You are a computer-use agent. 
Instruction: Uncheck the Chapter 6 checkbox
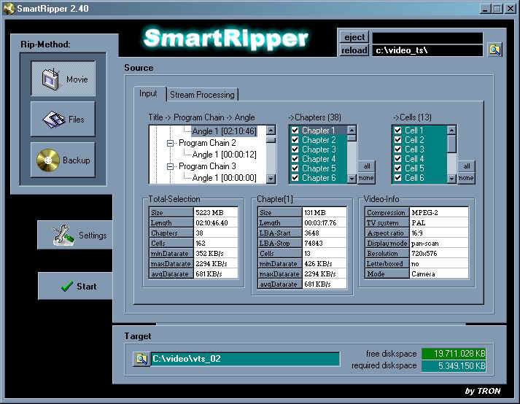coord(295,178)
